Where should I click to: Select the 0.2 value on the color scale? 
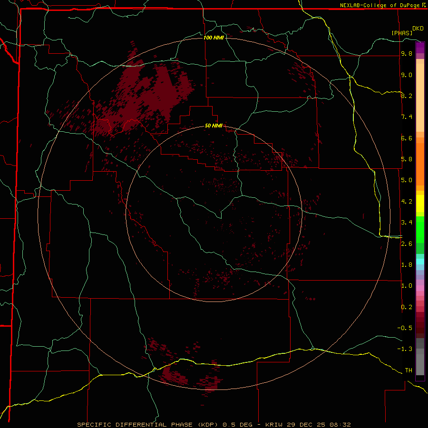[x=407, y=307]
